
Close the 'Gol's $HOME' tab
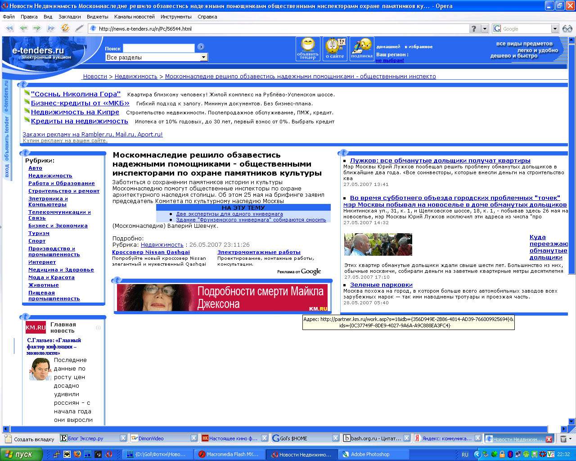pos(336,438)
